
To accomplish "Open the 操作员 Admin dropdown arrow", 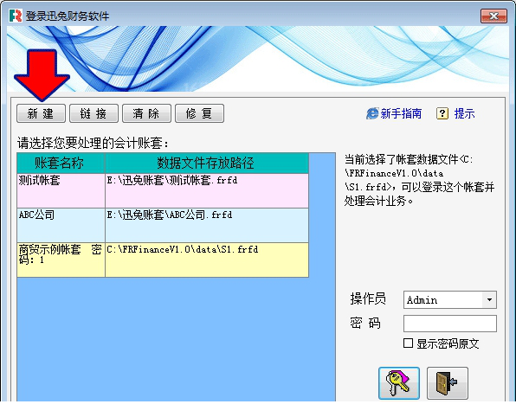I will point(489,299).
